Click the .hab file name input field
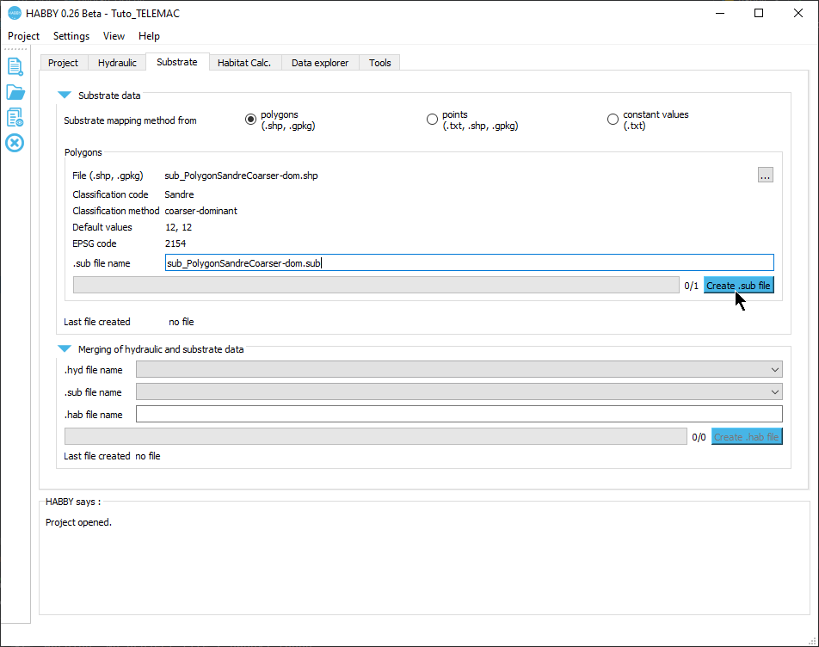The height and width of the screenshot is (647, 819). point(459,415)
